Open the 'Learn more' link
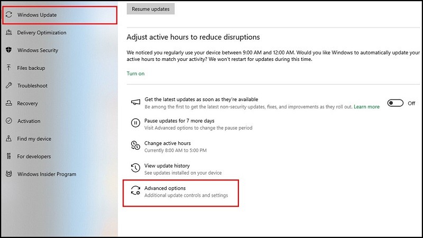Viewport: 423px width, 238px height. click(x=366, y=107)
